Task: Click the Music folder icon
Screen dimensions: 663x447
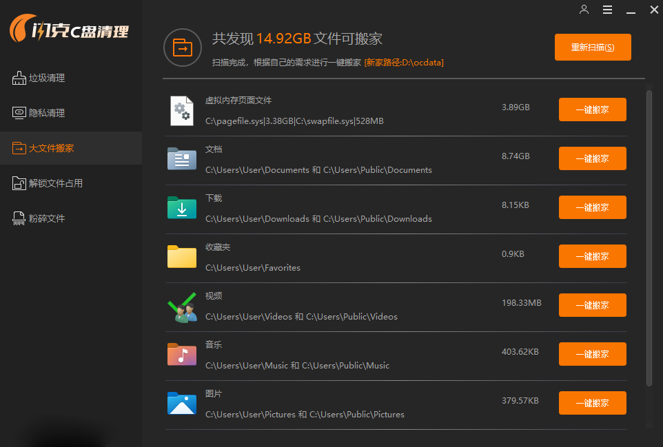Action: (182, 355)
